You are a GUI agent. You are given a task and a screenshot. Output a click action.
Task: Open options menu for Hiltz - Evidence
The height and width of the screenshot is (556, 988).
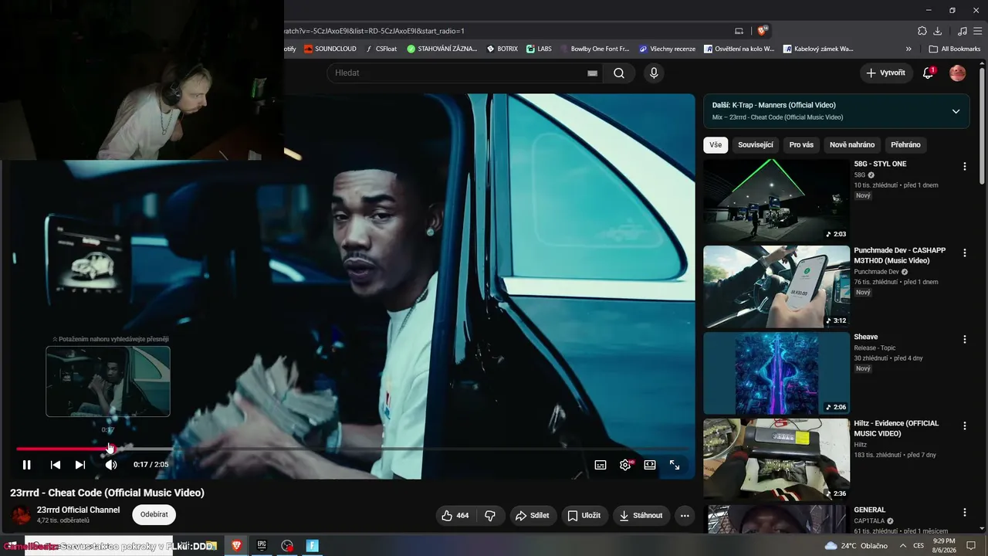[x=964, y=425]
